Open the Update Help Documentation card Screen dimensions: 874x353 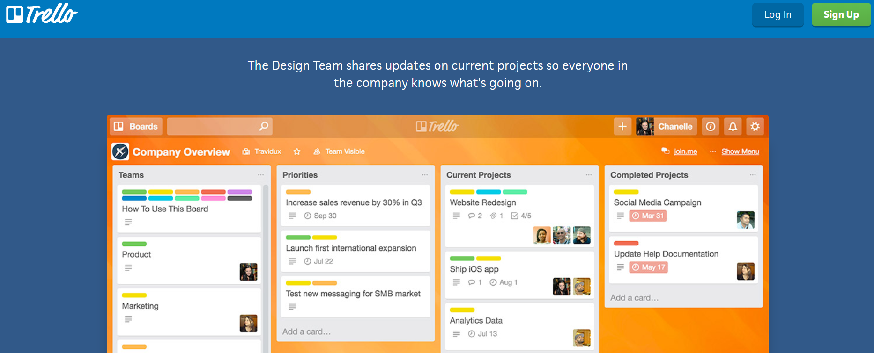(683, 260)
